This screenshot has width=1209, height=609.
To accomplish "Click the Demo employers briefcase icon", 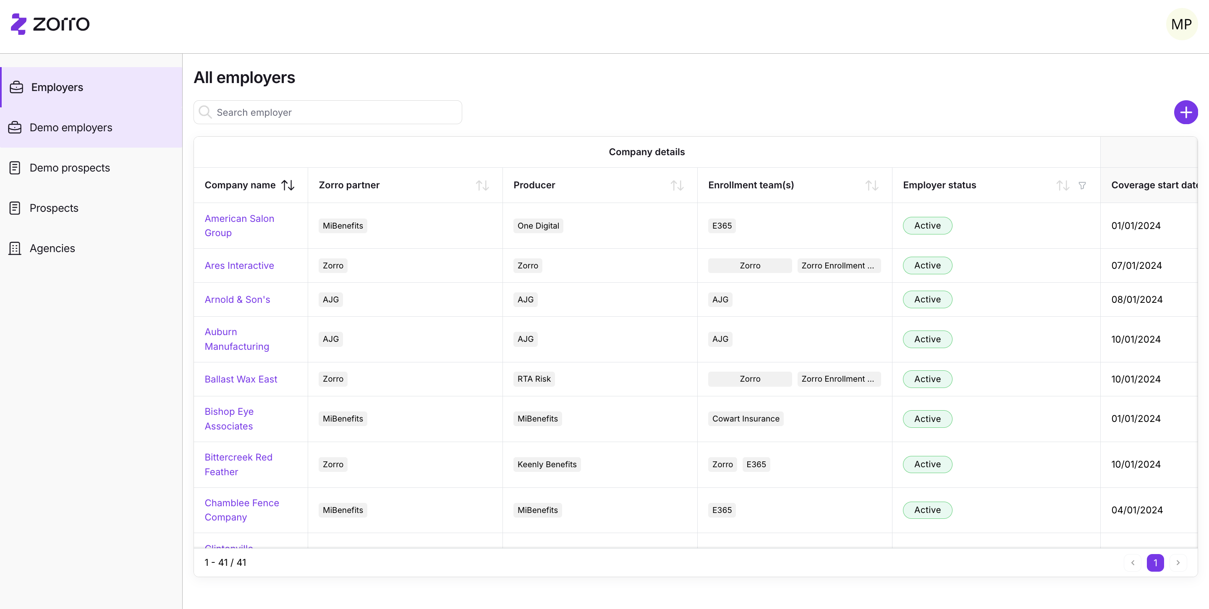I will (15, 128).
